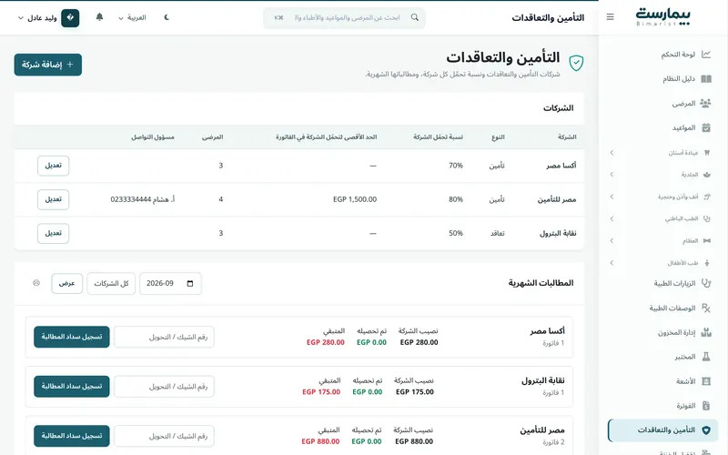Toggle the sidebar with the hamburger menu icon
This screenshot has width=728, height=455.
click(610, 17)
